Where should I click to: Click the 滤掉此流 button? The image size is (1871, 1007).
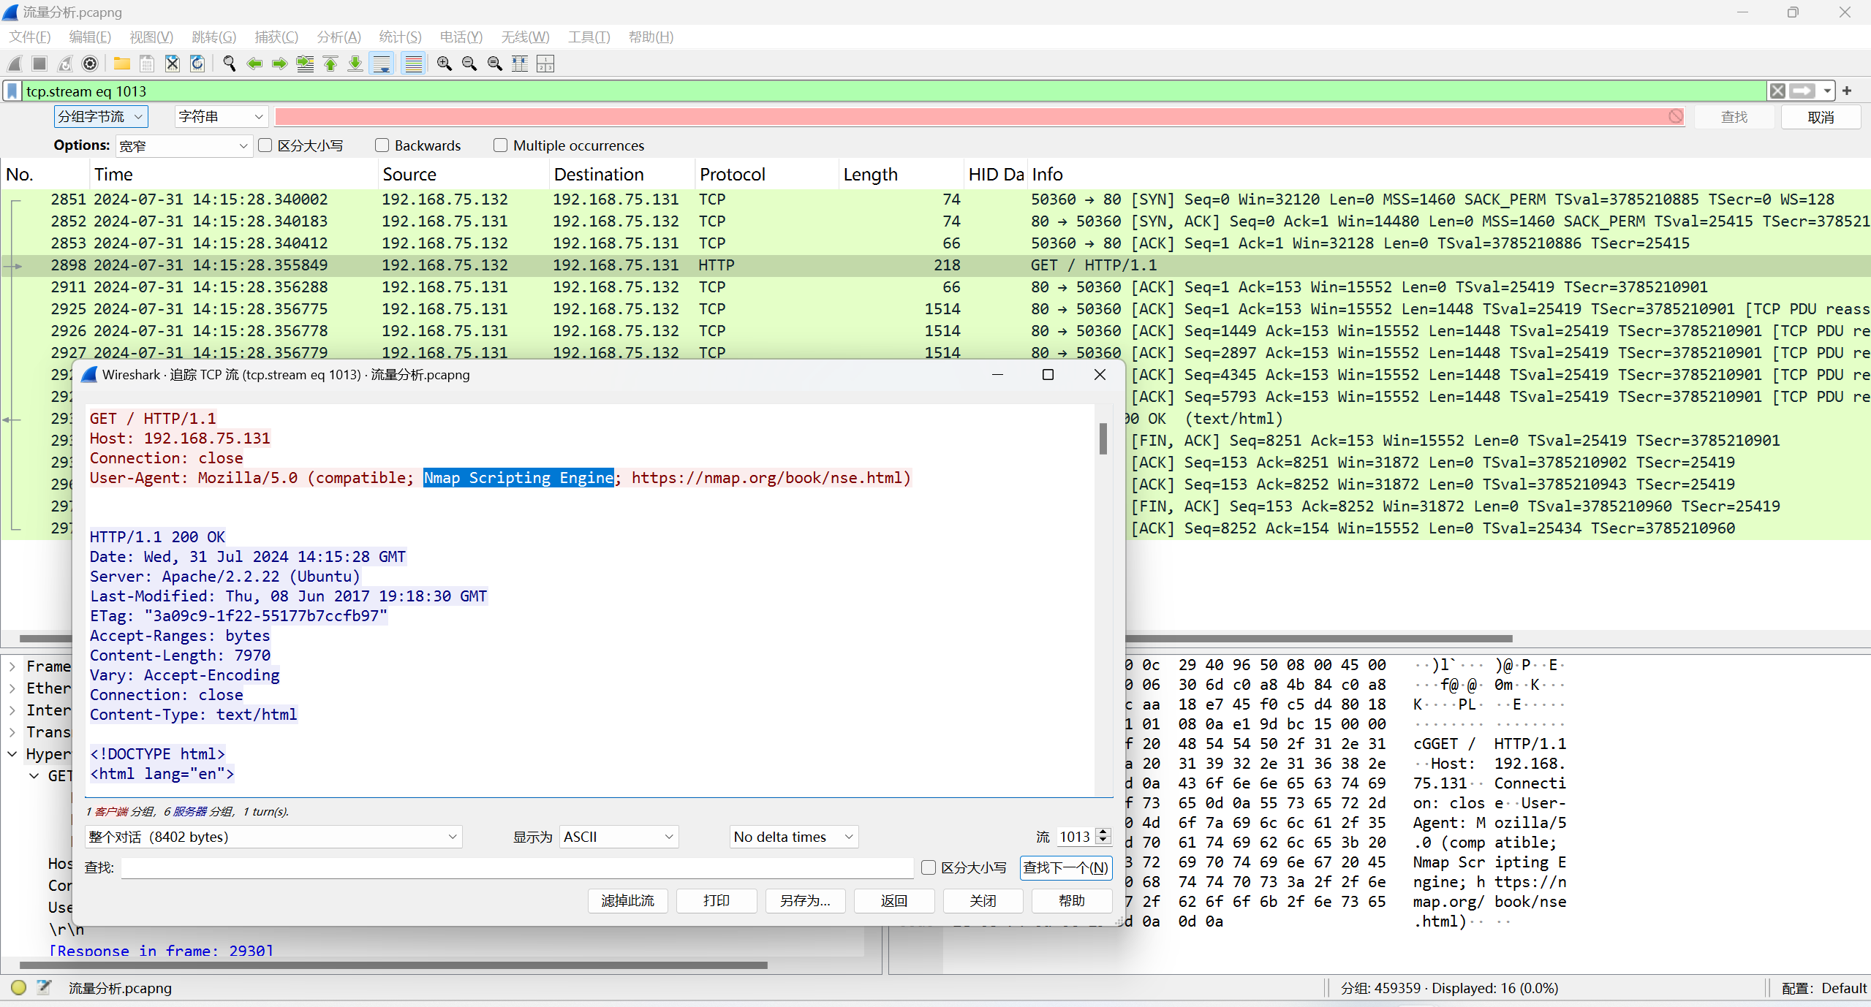[628, 901]
